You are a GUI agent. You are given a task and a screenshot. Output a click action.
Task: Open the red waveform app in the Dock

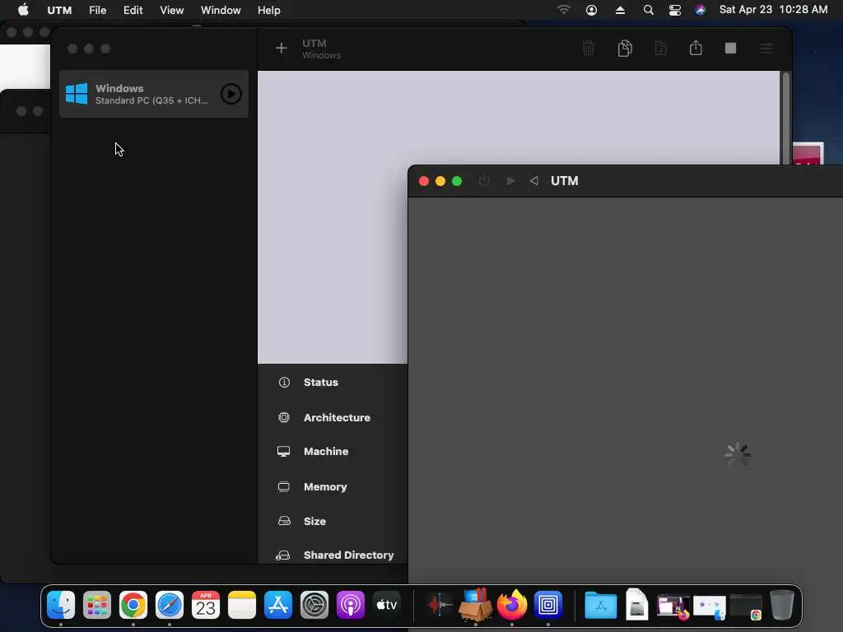point(440,605)
